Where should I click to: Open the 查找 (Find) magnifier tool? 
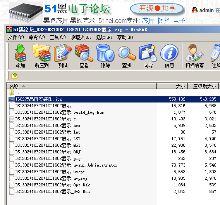click(127, 56)
